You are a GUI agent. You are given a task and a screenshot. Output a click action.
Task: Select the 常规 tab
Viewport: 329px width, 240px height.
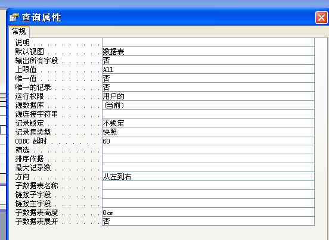(x=19, y=32)
